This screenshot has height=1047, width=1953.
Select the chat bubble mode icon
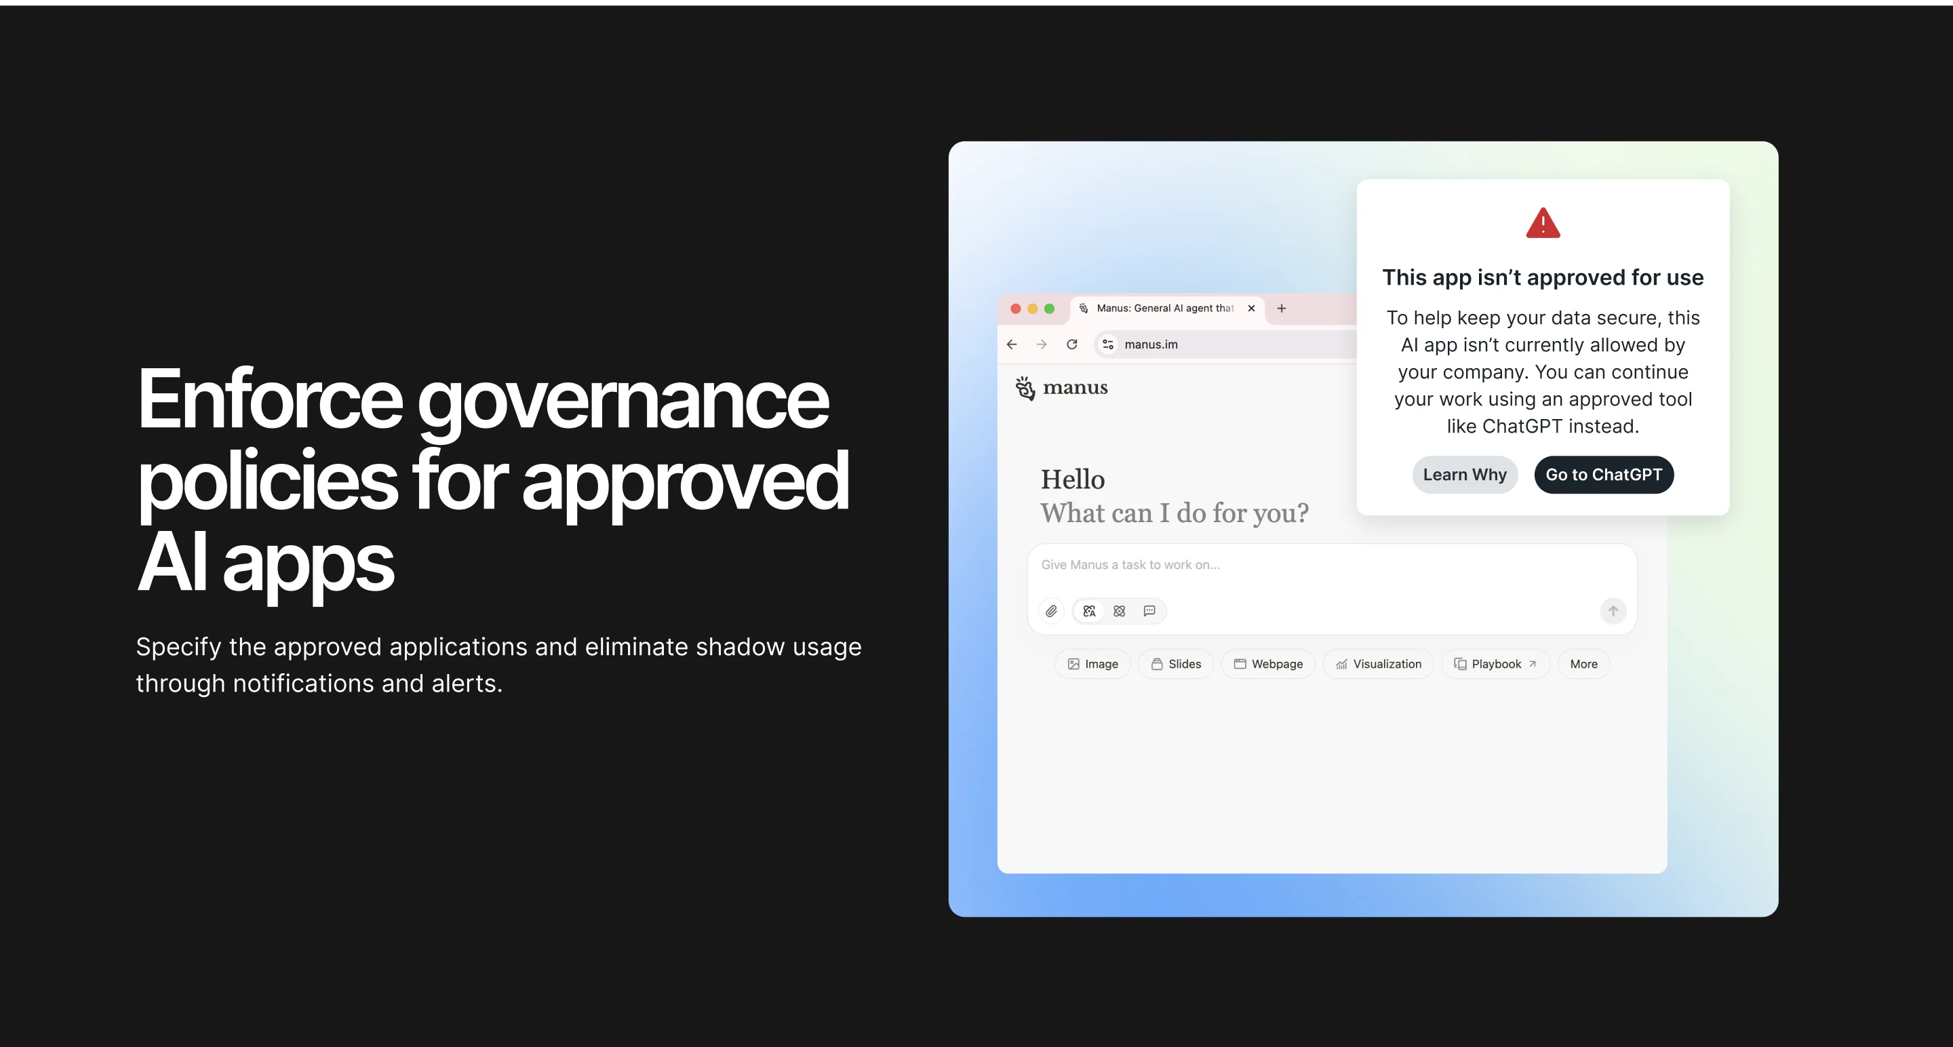(x=1149, y=611)
